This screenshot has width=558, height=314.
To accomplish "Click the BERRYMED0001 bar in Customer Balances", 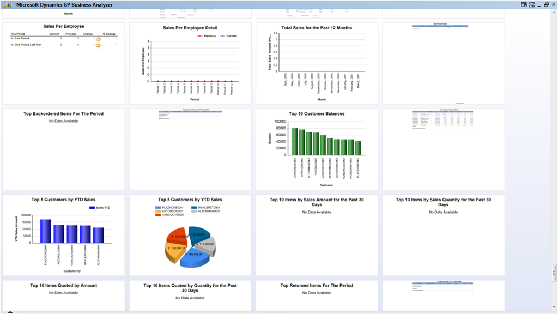I will coord(330,147).
